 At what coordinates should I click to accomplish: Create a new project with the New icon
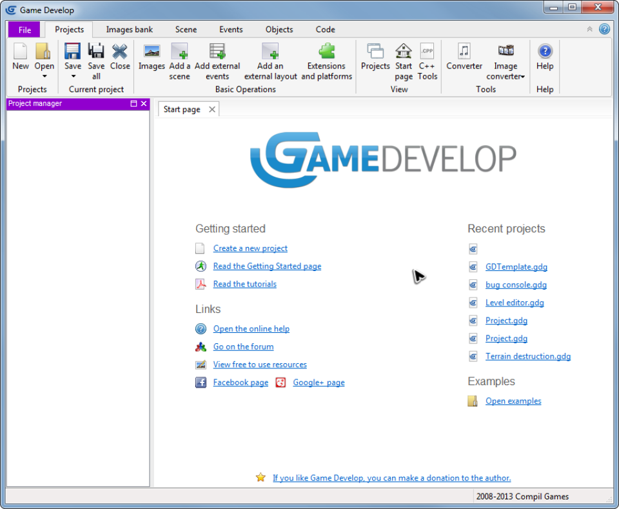pyautogui.click(x=20, y=58)
